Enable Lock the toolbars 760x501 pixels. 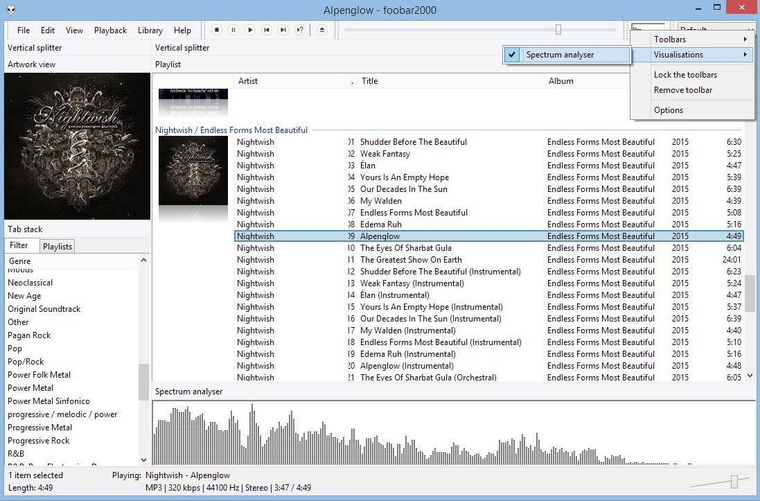(x=687, y=74)
